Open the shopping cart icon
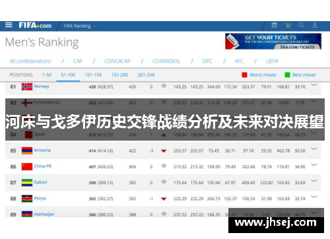 [288, 25]
